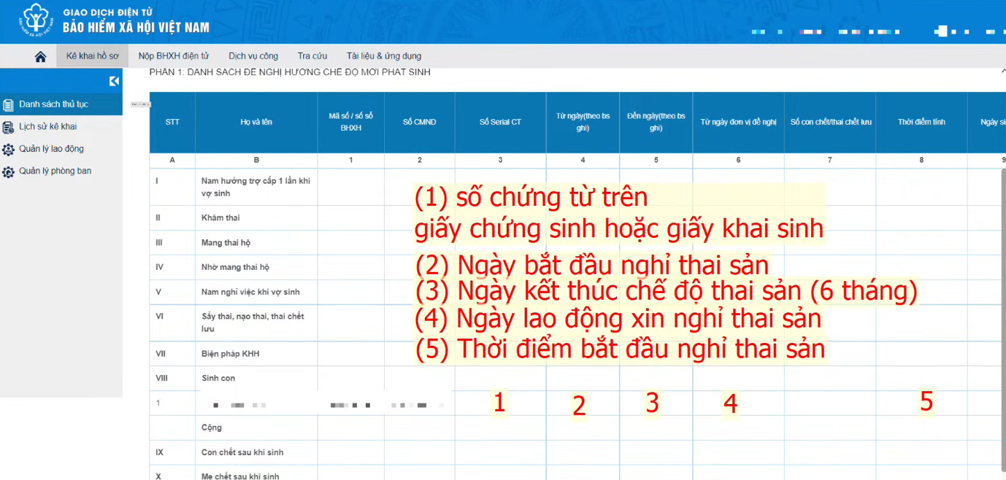Click the Mã số / số sổ BHXH header
The height and width of the screenshot is (480, 1006).
pos(351,122)
